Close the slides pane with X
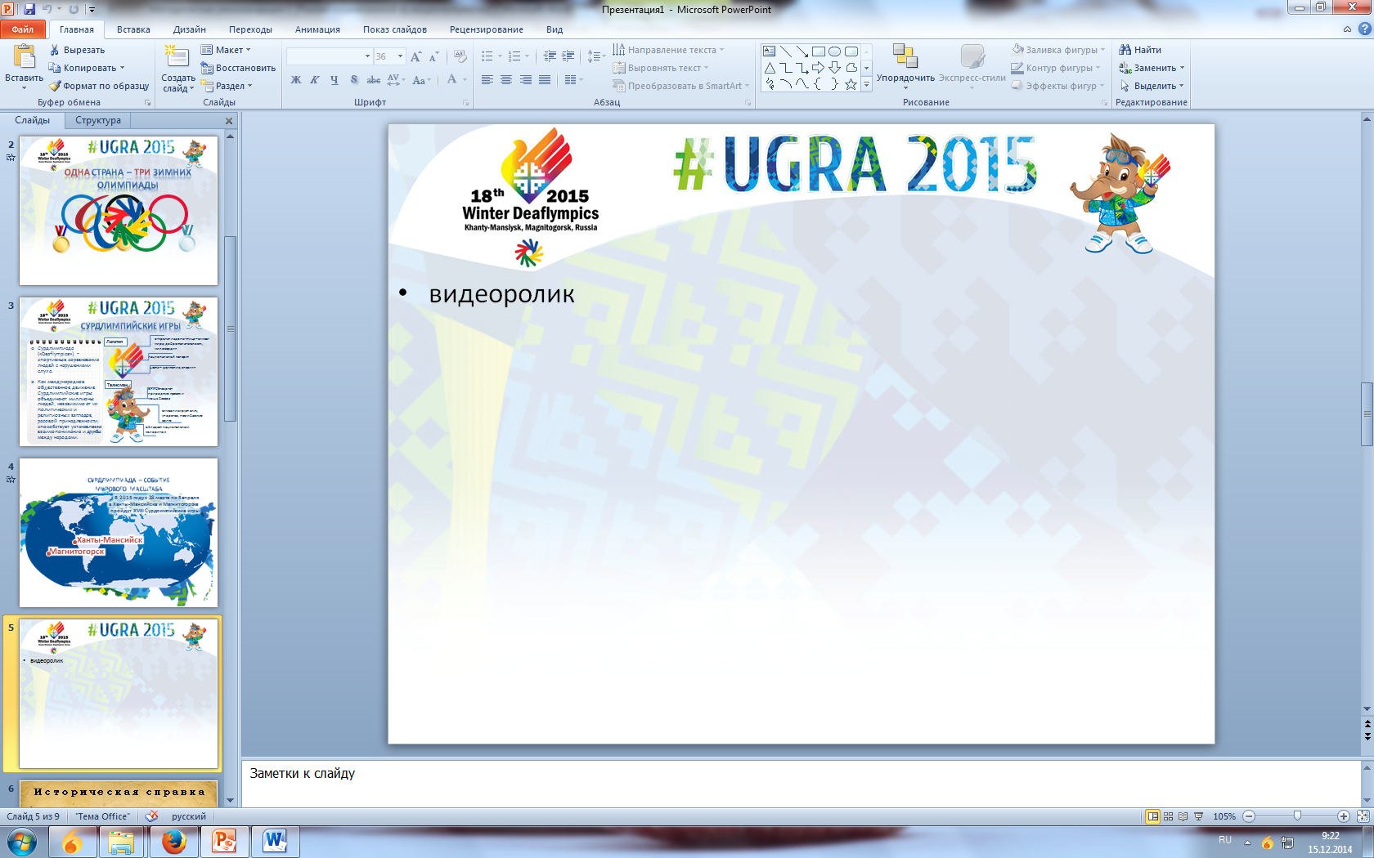The width and height of the screenshot is (1374, 858). [x=229, y=121]
